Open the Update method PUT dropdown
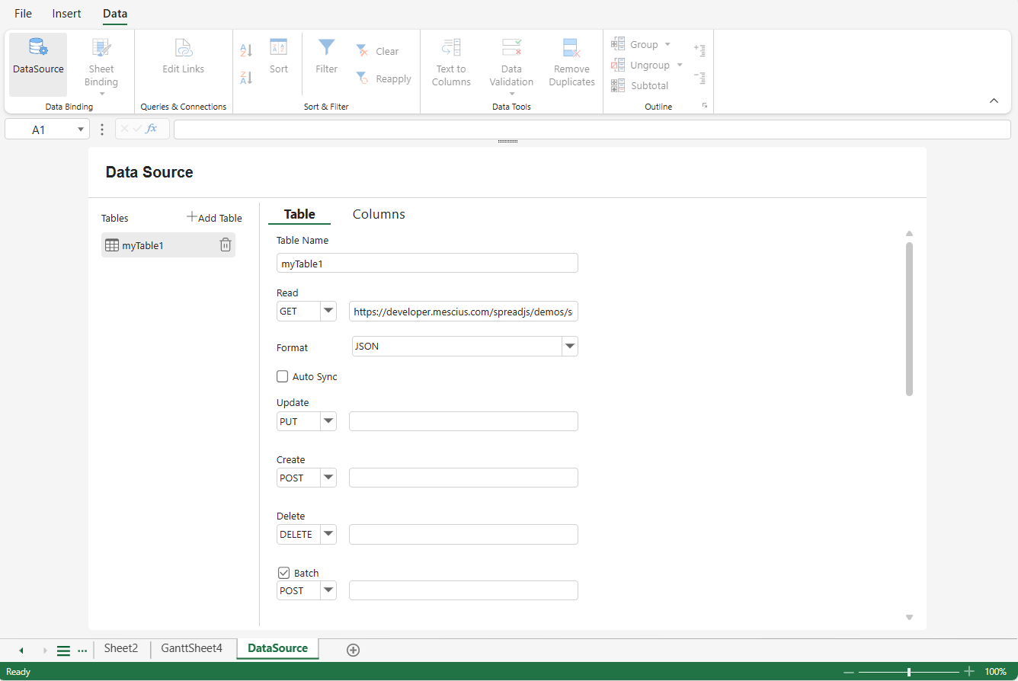The height and width of the screenshot is (681, 1018). click(328, 421)
